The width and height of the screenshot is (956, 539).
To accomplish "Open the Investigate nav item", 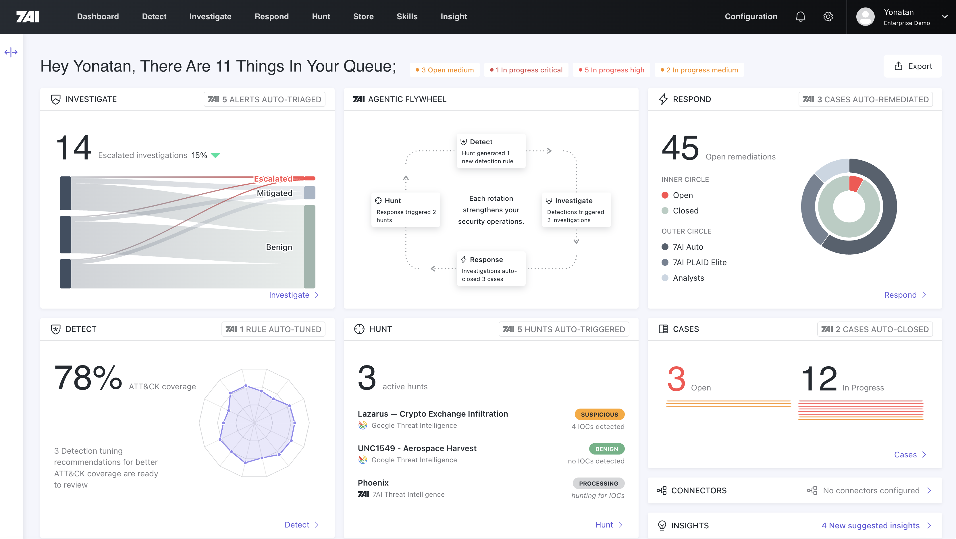I will click(x=210, y=17).
